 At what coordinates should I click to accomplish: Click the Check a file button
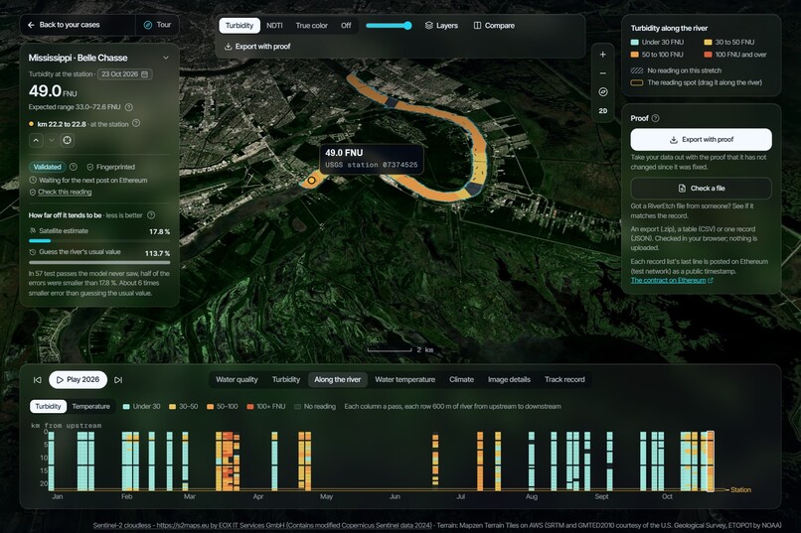coord(701,189)
